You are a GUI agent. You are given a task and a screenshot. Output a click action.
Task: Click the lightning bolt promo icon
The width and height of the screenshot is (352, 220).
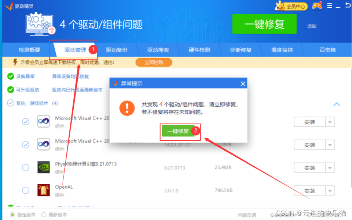pyautogui.click(x=15, y=62)
